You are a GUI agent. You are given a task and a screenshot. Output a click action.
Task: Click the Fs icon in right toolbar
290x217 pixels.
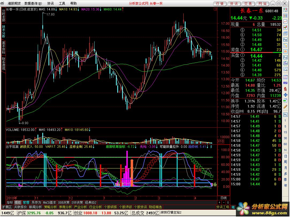tap(285, 115)
